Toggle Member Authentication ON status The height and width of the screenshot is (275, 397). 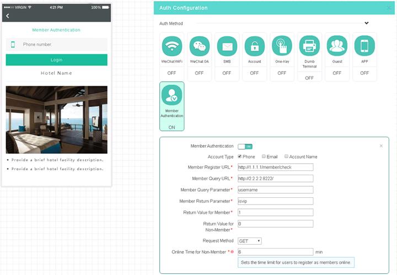172,127
